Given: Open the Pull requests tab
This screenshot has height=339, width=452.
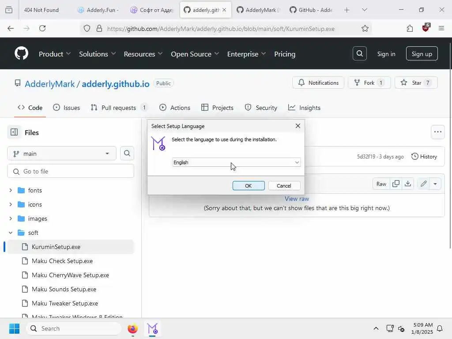Looking at the screenshot, I should 119,108.
